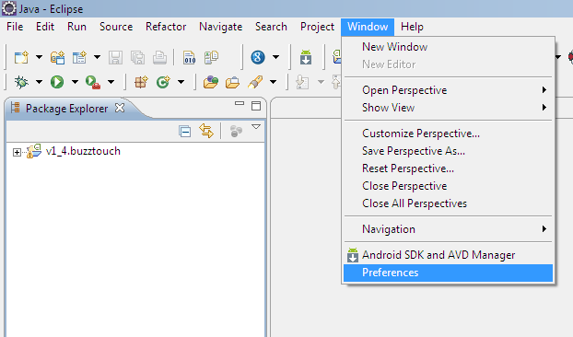
Task: Open Package Explorer View Menu triangle
Action: coord(256,127)
